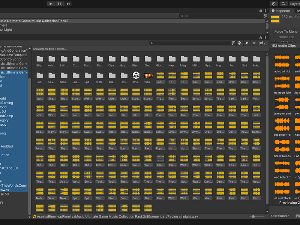Open the Hierarchy search mode dropdown magnifier

(x=182, y=16)
